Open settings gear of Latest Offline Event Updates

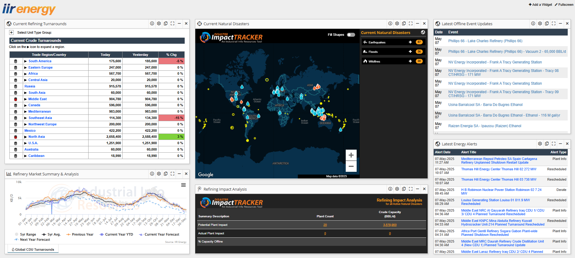[540, 23]
